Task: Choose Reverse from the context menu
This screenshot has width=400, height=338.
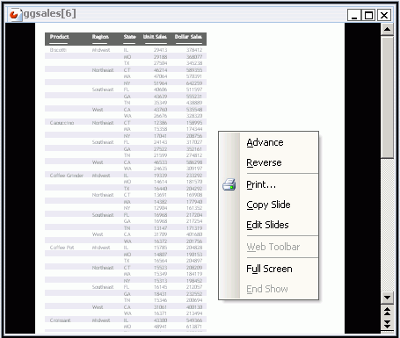Action: click(264, 162)
